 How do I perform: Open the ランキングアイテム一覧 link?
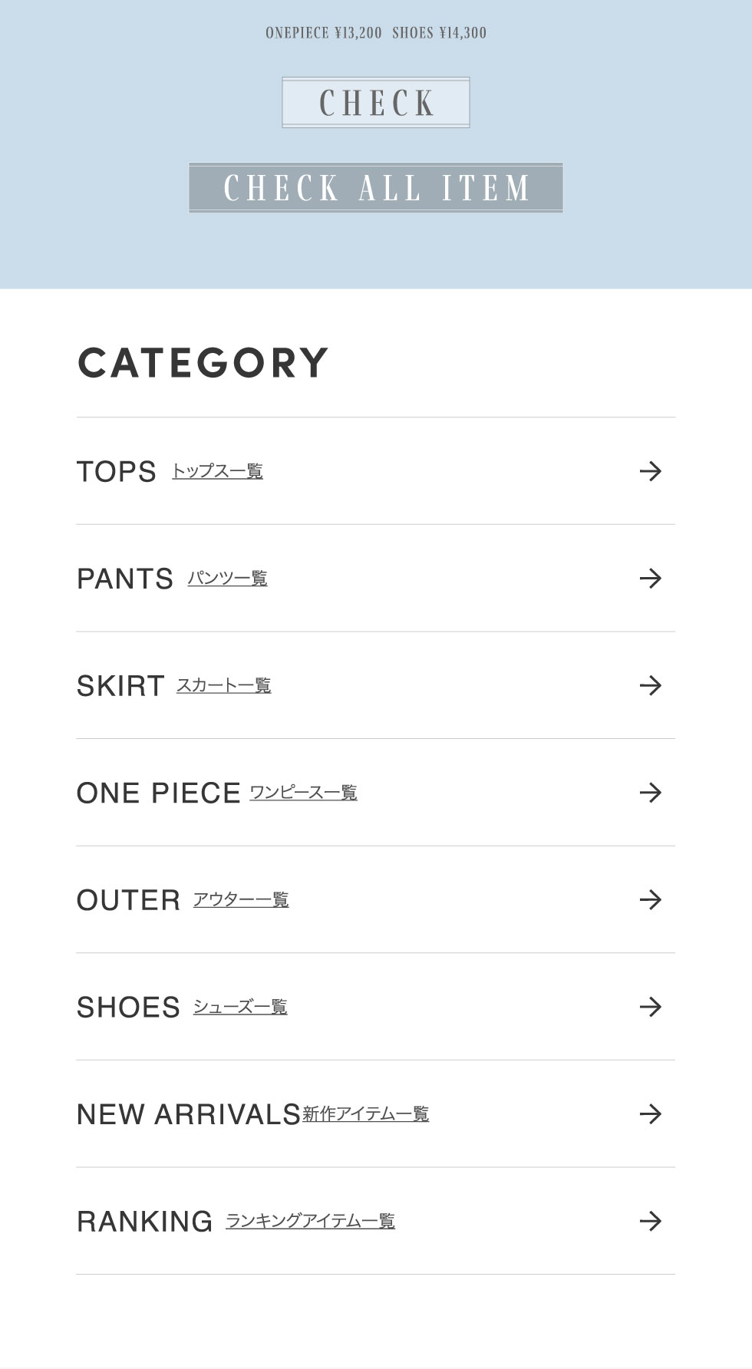pyautogui.click(x=309, y=1220)
